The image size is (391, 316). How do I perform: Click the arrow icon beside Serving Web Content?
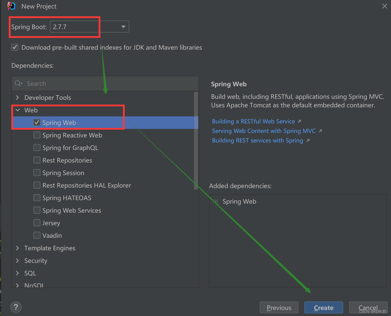pos(321,131)
